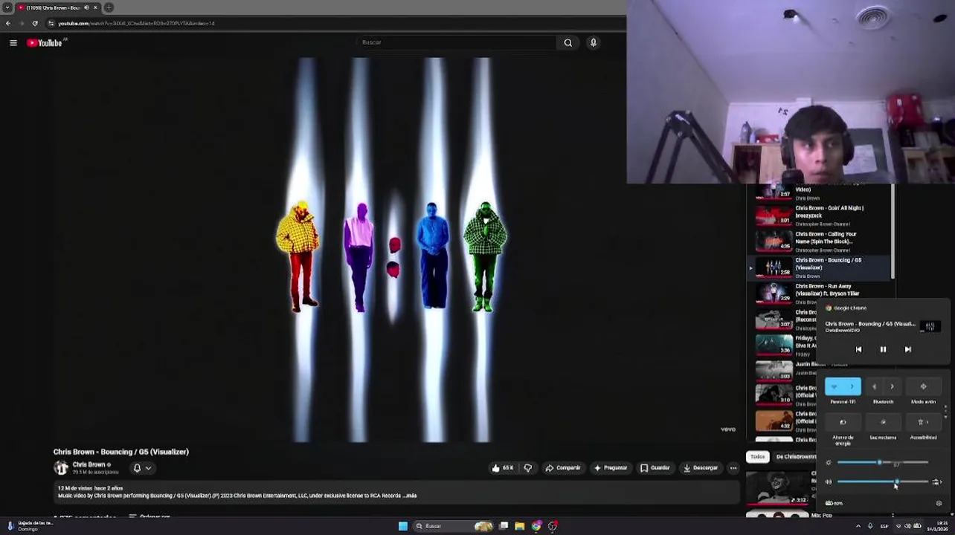Open File Explorer from the taskbar
955x535 pixels.
tap(520, 526)
